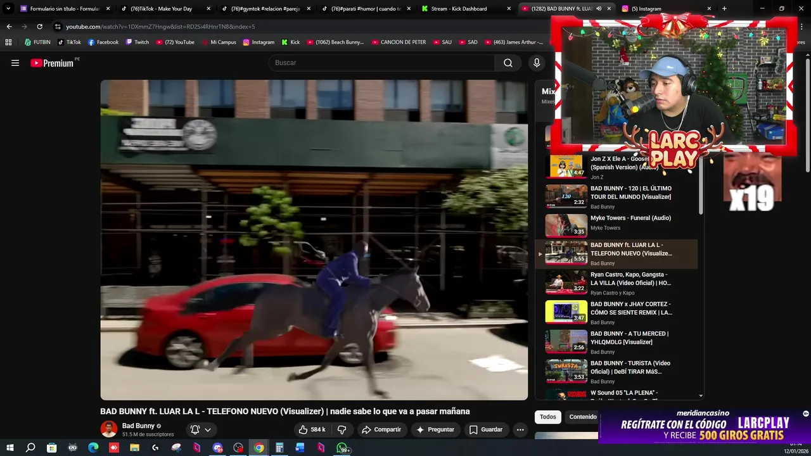Play Ryan Castro LA VILLA video title
The image size is (811, 456).
630,279
